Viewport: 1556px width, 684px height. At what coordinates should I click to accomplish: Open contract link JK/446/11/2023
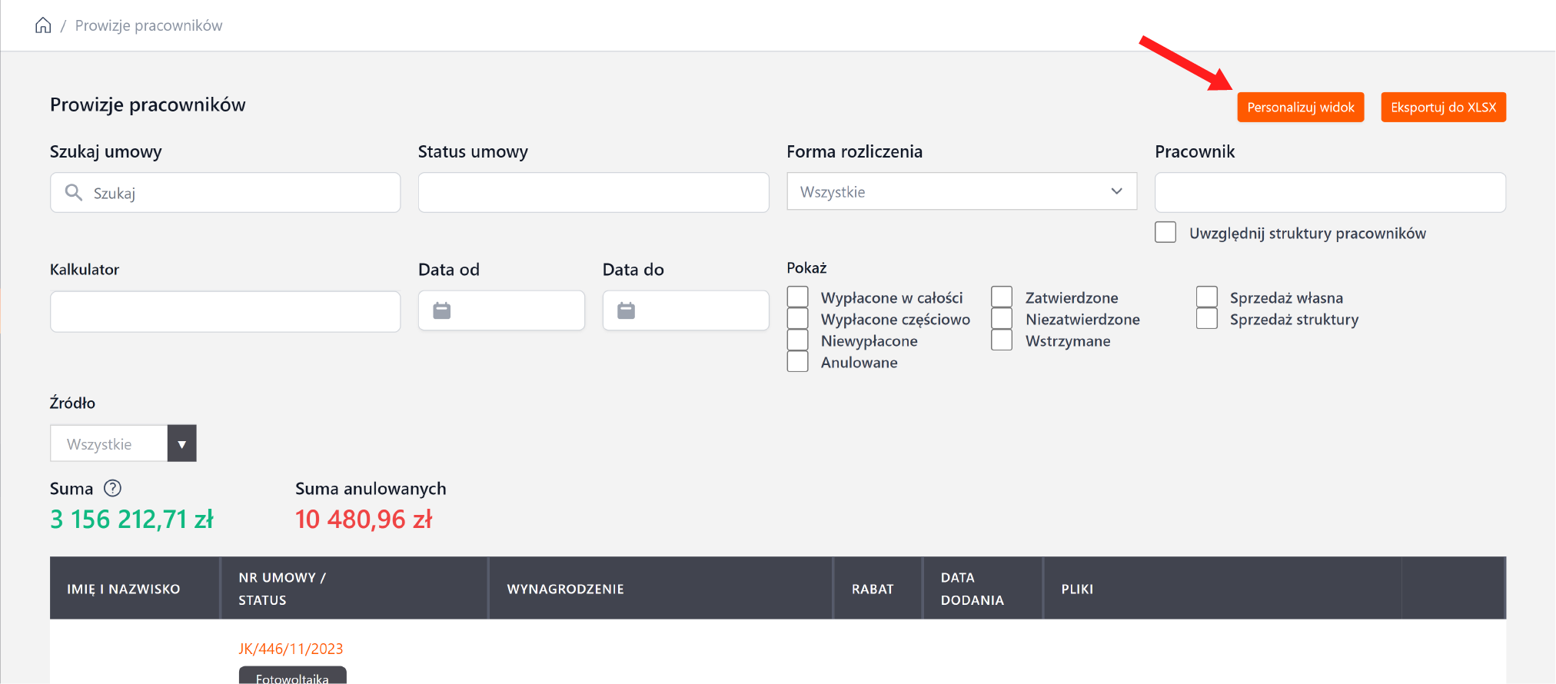pos(291,649)
